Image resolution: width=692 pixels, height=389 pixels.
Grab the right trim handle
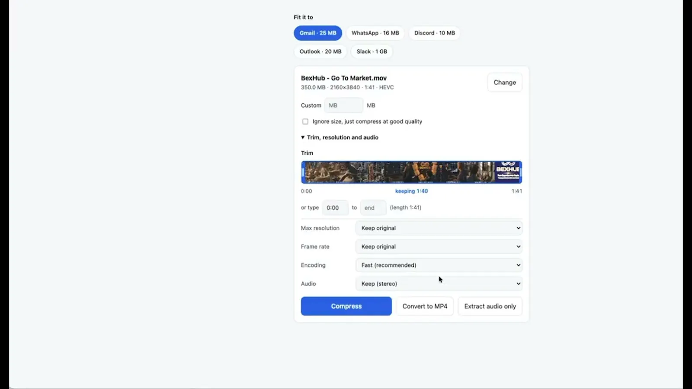pyautogui.click(x=520, y=172)
